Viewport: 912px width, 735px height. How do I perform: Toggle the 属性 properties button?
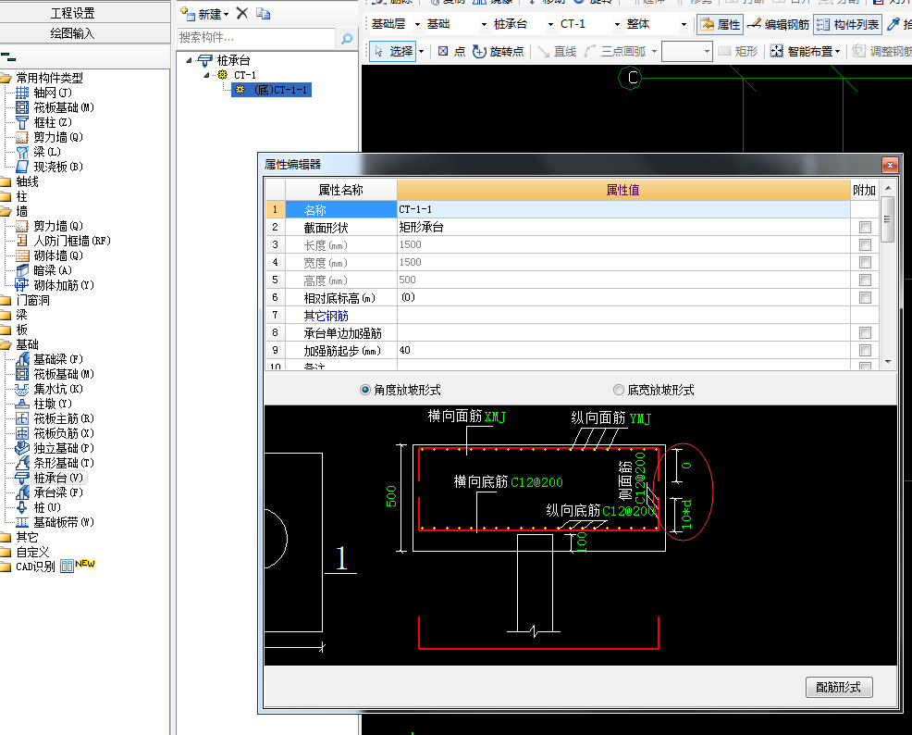click(720, 24)
